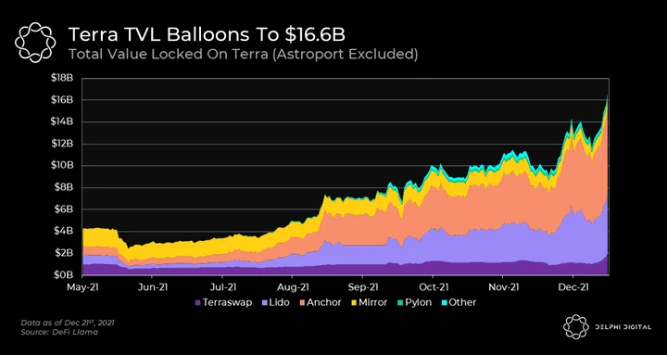Click the green Pylon legend swatch
Viewport: 667px width, 355px height.
[400, 303]
